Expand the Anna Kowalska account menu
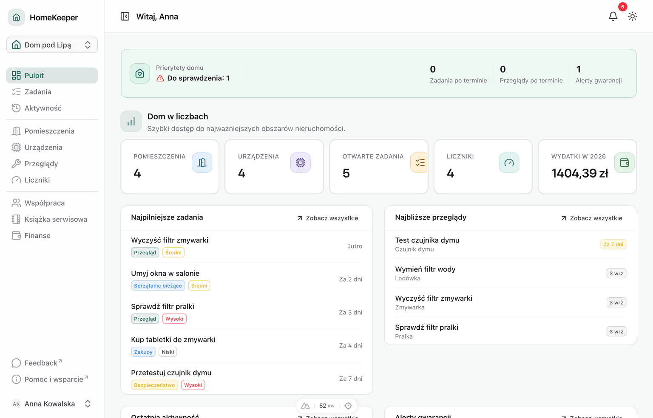 (52, 404)
